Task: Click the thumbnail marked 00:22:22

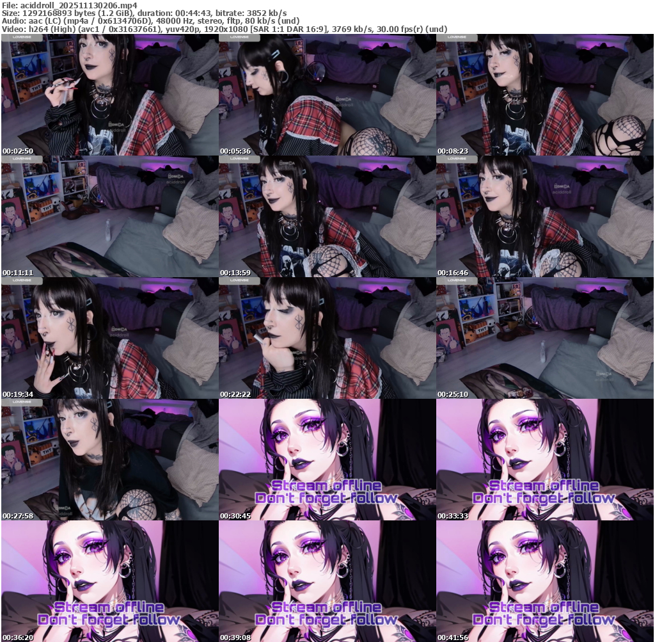Action: (327, 338)
